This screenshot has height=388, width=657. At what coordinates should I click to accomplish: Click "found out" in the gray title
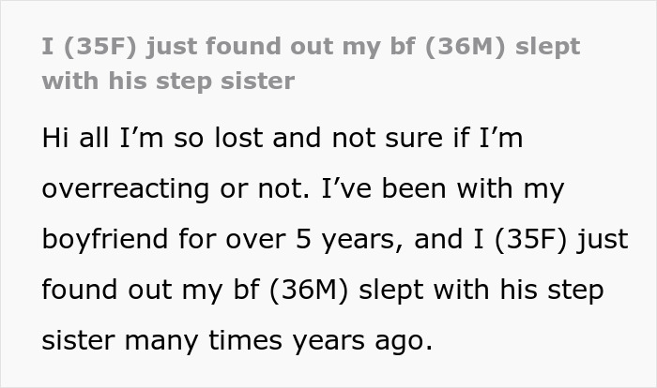coord(248,48)
